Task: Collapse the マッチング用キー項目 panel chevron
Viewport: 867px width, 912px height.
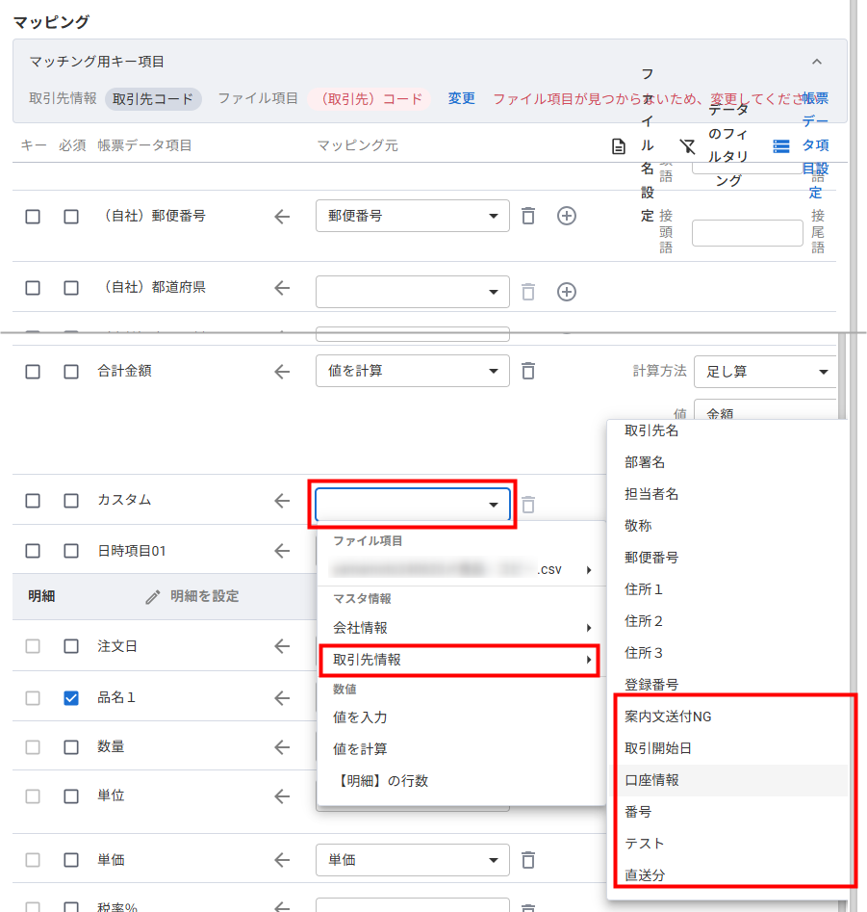Action: 817,62
